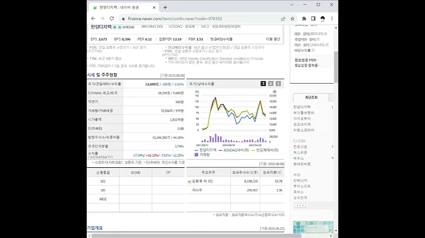
Task: Select the 한양디지텍 네이버 증권 tab
Action: [123, 8]
